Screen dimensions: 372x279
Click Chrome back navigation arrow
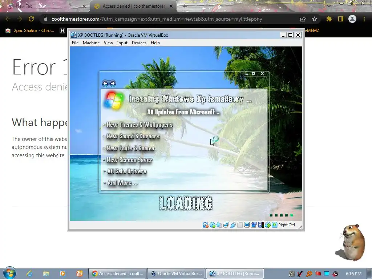click(x=8, y=19)
